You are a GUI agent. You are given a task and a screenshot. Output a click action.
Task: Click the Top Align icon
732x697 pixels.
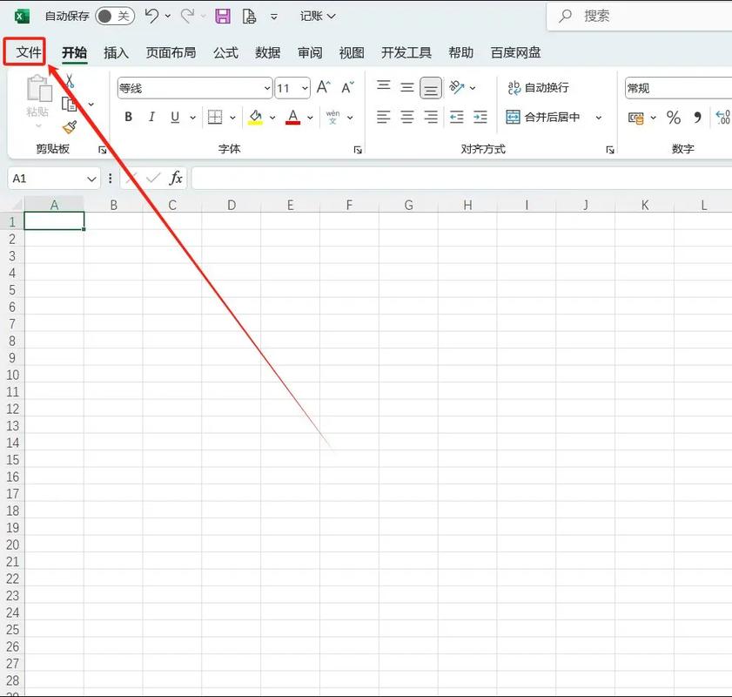[x=383, y=87]
